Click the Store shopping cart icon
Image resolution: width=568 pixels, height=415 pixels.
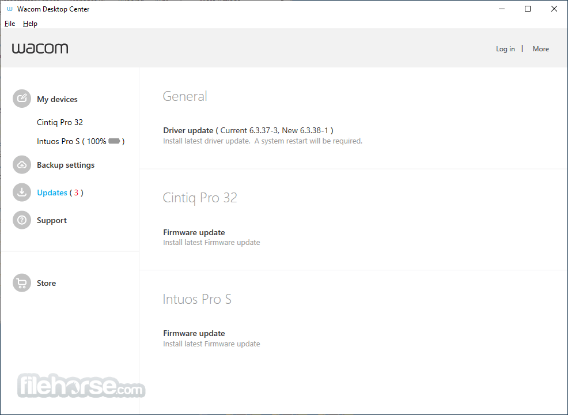click(x=22, y=282)
